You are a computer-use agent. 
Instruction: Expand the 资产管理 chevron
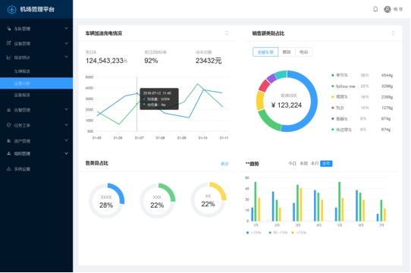tap(66, 140)
